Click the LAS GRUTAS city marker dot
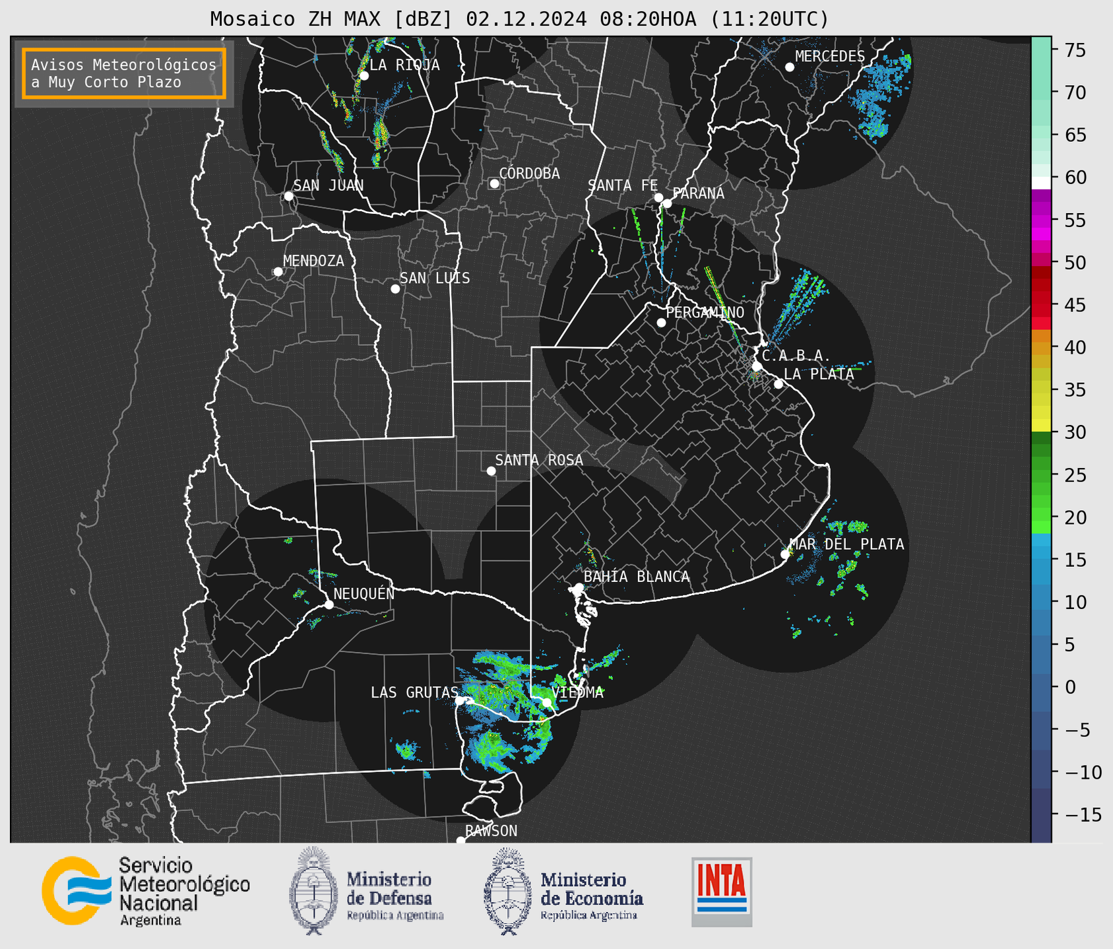Image resolution: width=1113 pixels, height=949 pixels. (460, 701)
